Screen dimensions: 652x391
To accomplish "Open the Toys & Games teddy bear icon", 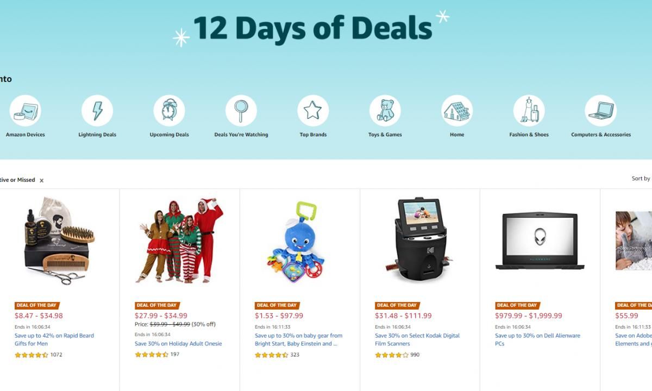I will tap(385, 111).
